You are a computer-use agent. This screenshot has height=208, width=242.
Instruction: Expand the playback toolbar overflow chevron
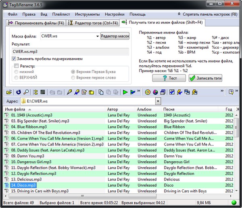tap(139, 92)
